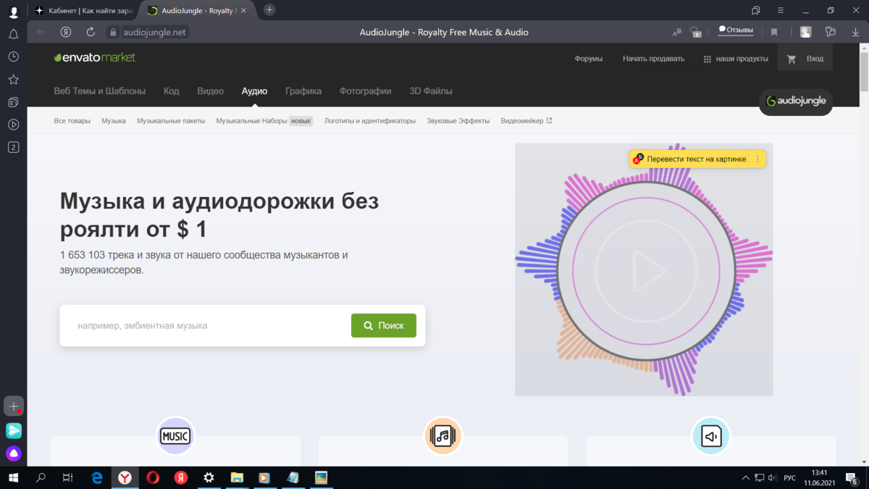Open the Музыка submenu link
869x489 pixels.
click(114, 121)
